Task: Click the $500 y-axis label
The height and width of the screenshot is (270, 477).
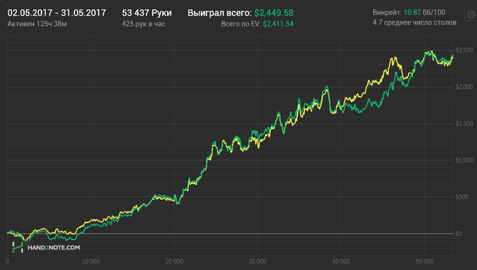Action: 462,197
